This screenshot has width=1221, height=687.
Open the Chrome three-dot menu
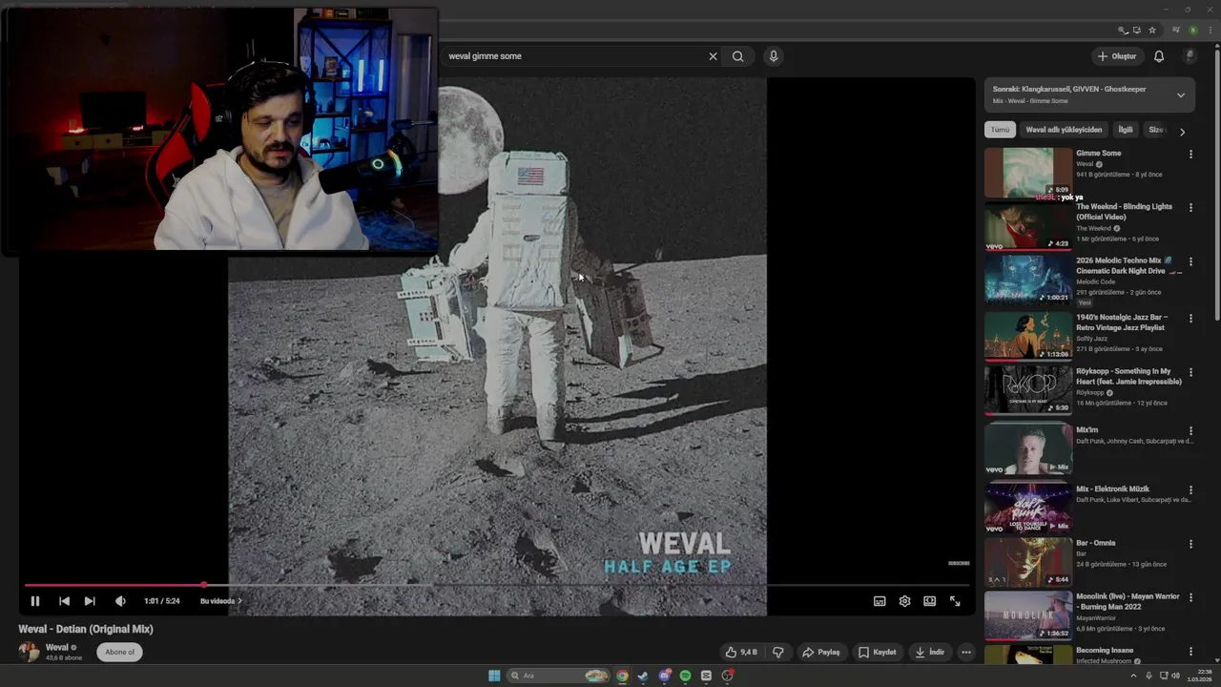pos(1210,31)
